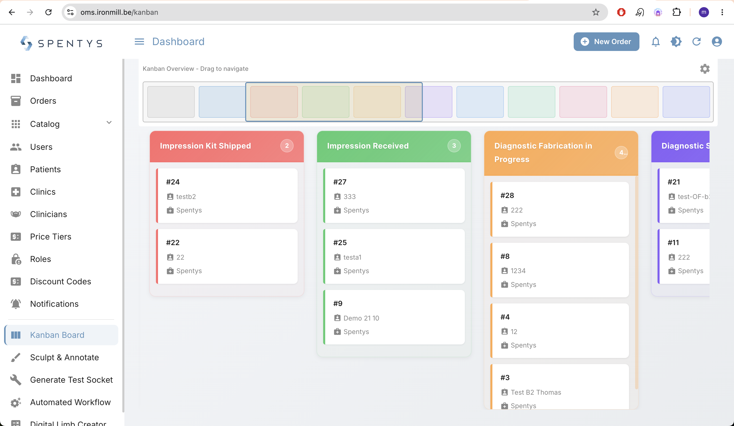Select Sculpt & Annotate brush icon

(x=16, y=357)
